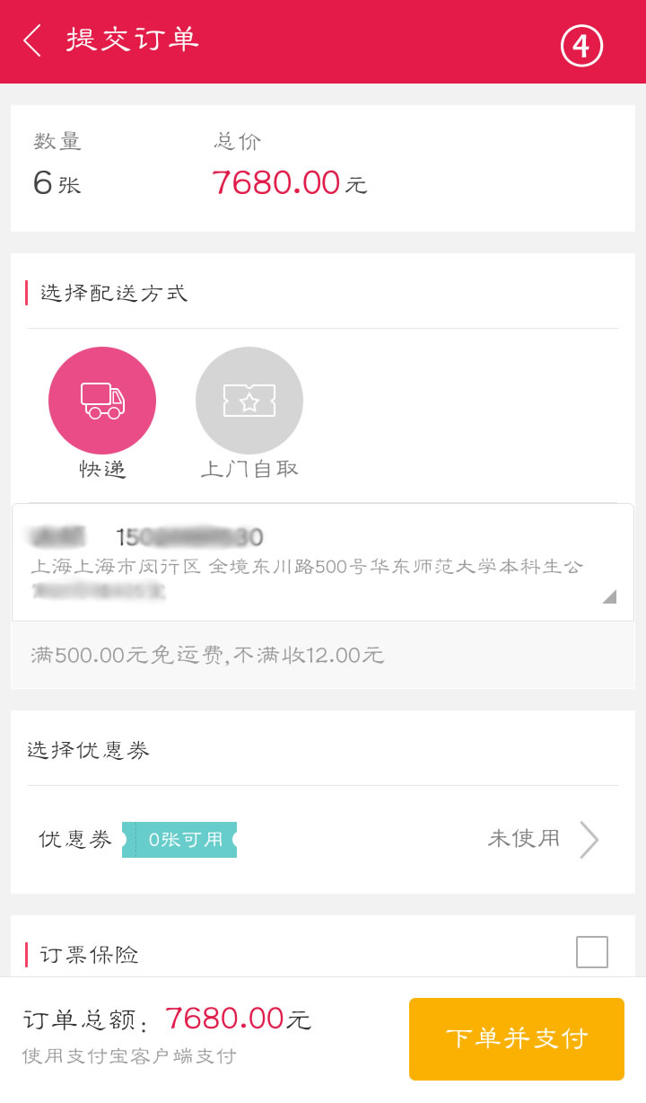Expand address using corner triangle
Screen dimensions: 646x1103
click(609, 596)
